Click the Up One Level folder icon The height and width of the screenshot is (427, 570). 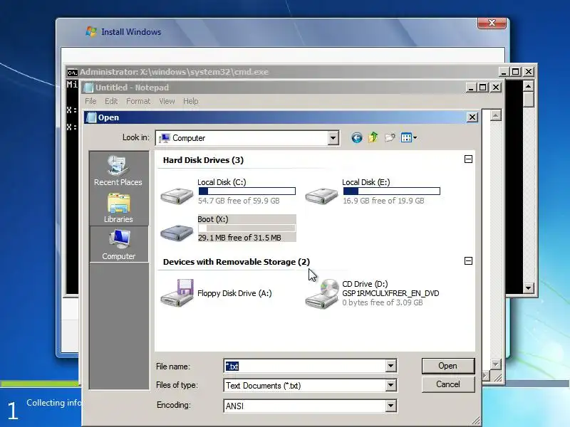[x=373, y=137]
